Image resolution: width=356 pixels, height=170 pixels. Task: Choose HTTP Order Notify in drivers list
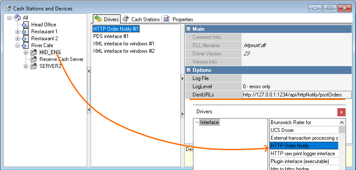click(304, 145)
